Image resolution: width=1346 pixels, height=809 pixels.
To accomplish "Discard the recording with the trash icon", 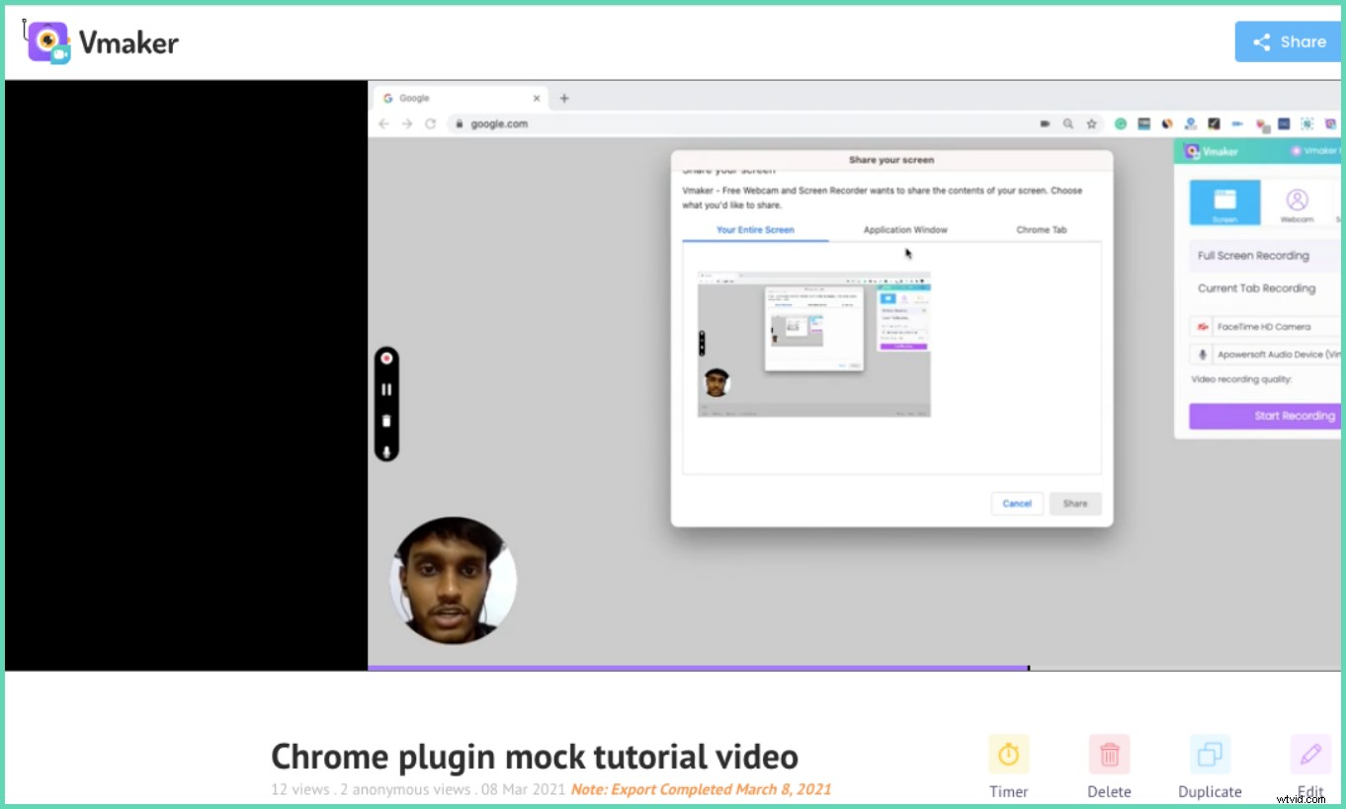I will (386, 421).
